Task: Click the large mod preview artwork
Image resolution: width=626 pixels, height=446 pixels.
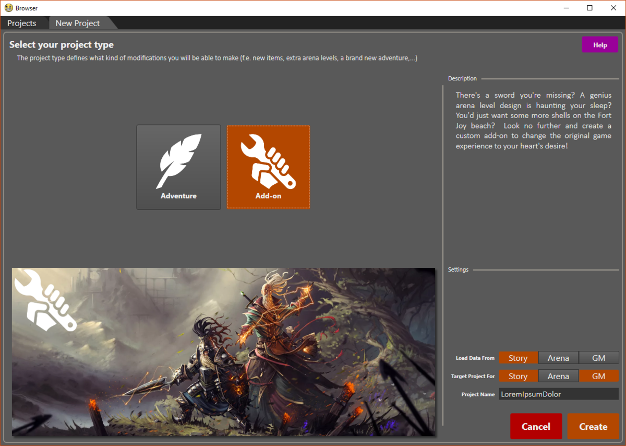Action: click(223, 351)
